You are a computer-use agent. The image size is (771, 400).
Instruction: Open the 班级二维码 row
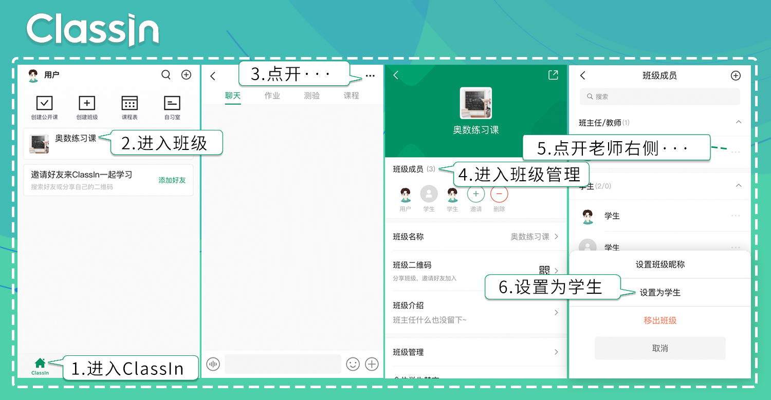point(476,270)
